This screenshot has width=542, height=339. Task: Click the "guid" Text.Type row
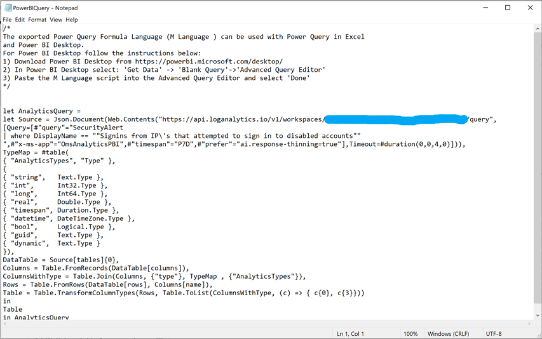click(53, 236)
